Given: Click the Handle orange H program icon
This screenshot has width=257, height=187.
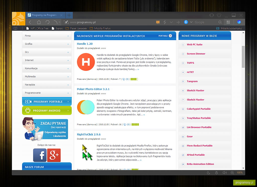Looking at the screenshot, I should [x=86, y=62].
